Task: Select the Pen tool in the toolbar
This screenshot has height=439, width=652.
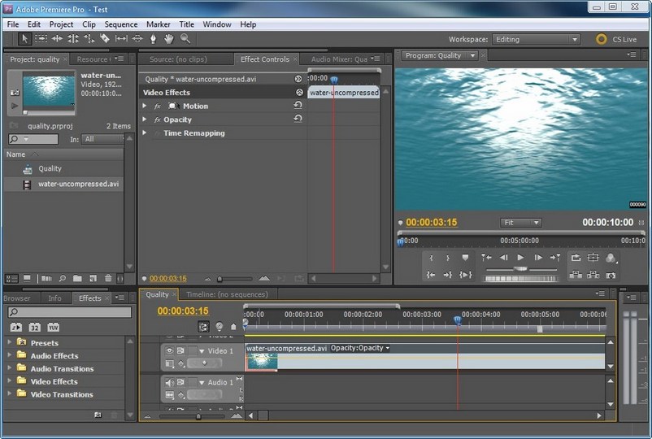Action: [x=153, y=38]
